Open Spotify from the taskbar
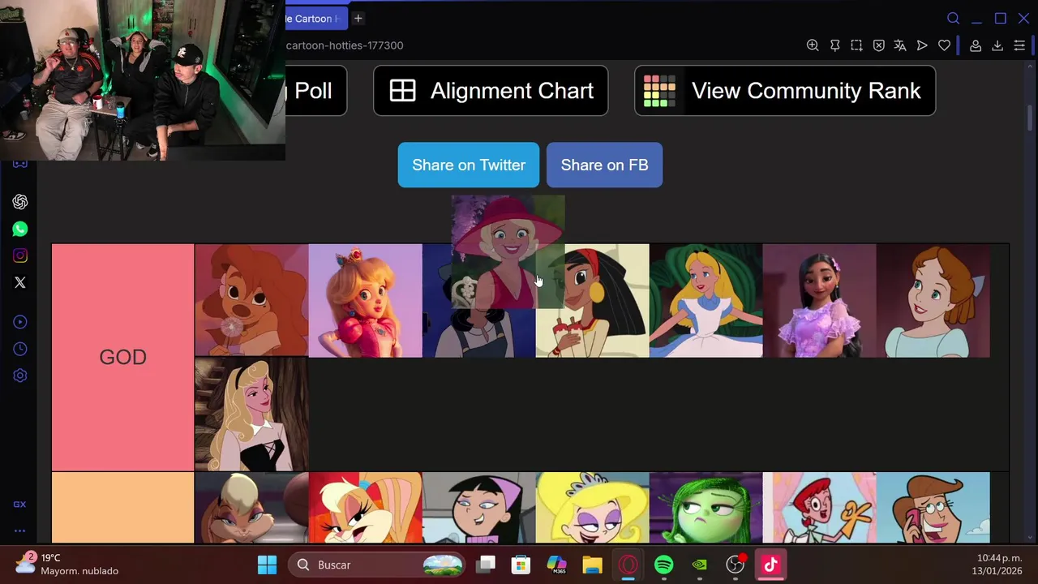 663,565
